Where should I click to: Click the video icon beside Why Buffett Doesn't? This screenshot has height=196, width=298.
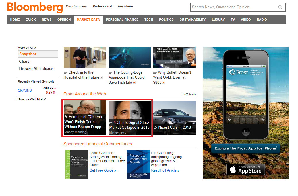tap(155, 72)
